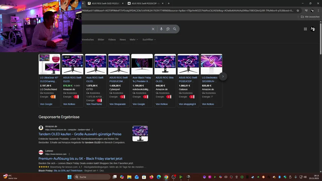Close the Amazon ASUS ROG Swift tab

pyautogui.click(x=123, y=4)
